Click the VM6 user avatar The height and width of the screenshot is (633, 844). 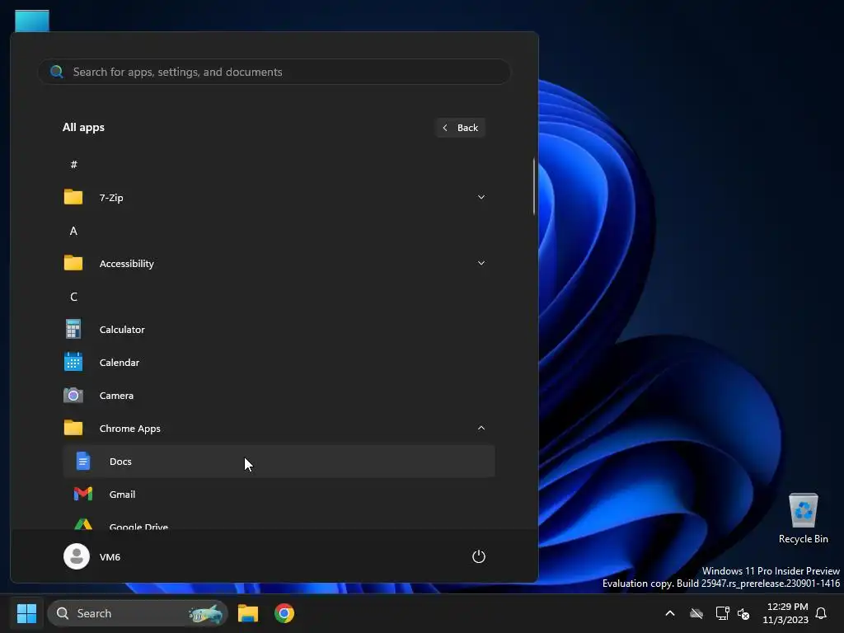pyautogui.click(x=77, y=556)
